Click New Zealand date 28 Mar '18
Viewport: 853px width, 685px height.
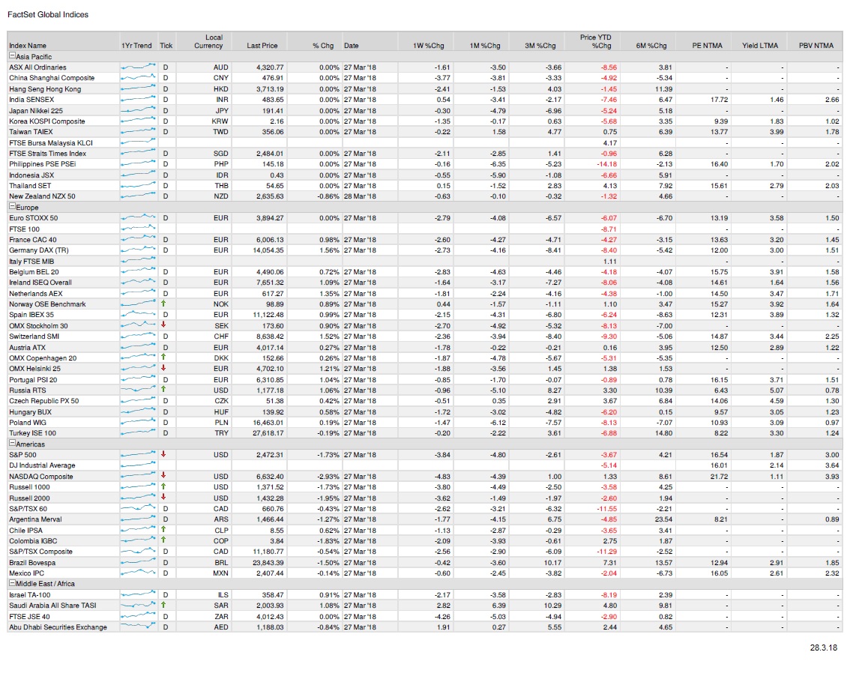coord(360,196)
